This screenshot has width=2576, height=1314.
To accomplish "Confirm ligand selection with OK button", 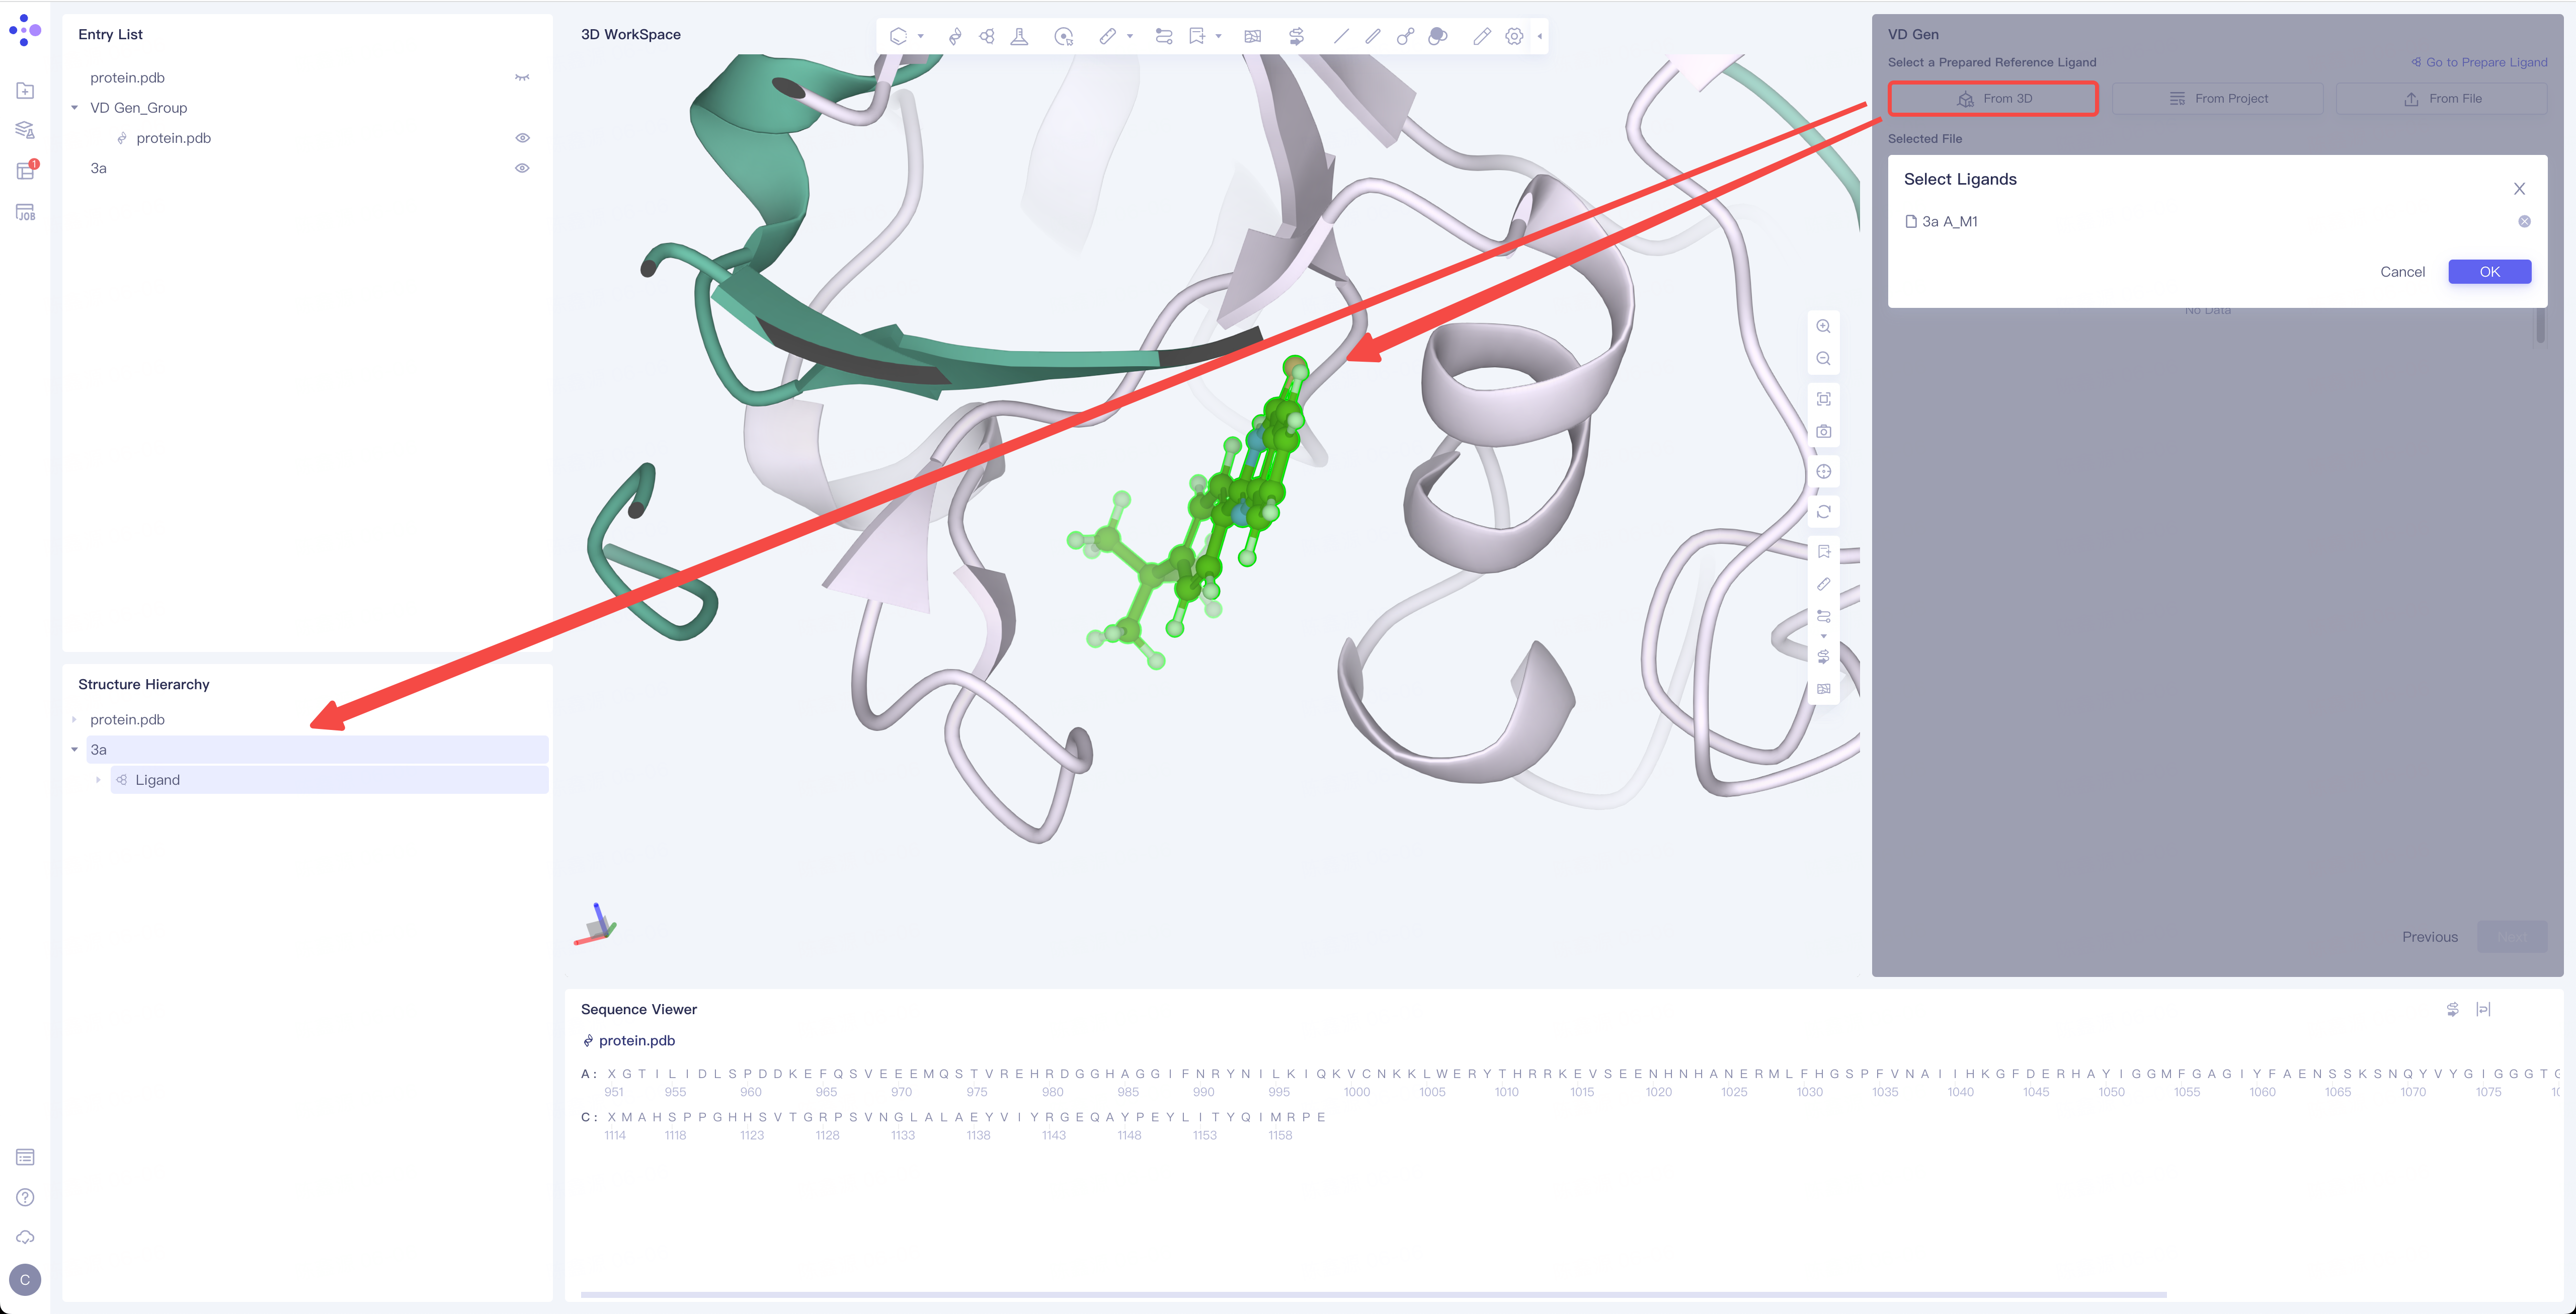I will pos(2489,272).
